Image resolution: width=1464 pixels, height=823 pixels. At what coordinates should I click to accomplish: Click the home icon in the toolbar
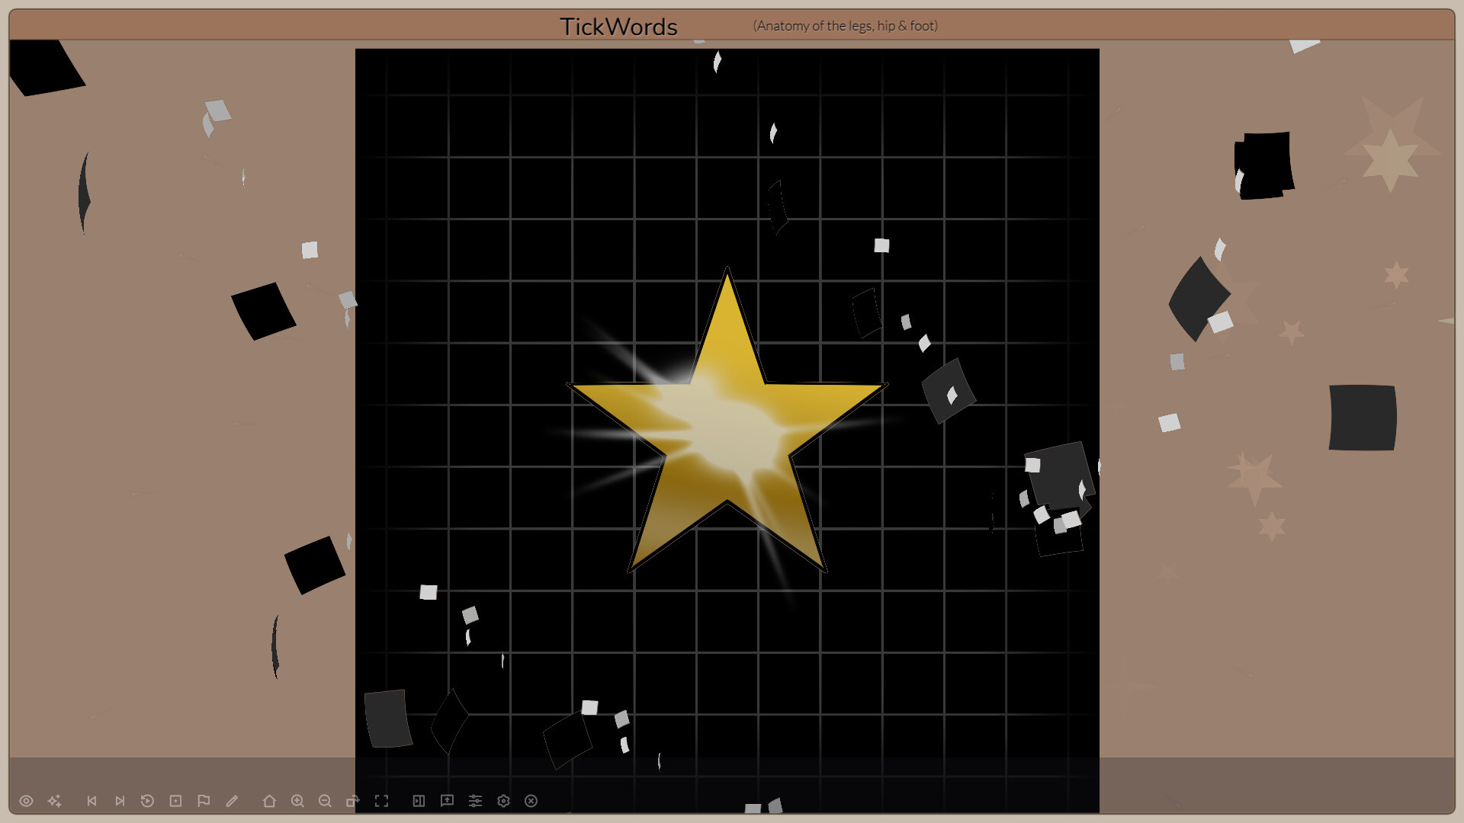tap(268, 801)
